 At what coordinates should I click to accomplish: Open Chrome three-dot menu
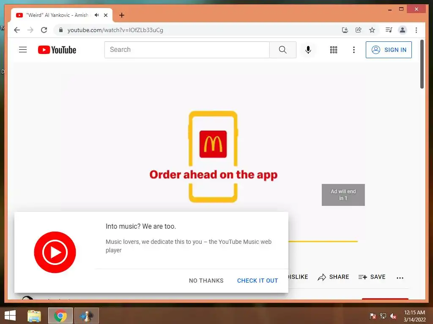(416, 30)
